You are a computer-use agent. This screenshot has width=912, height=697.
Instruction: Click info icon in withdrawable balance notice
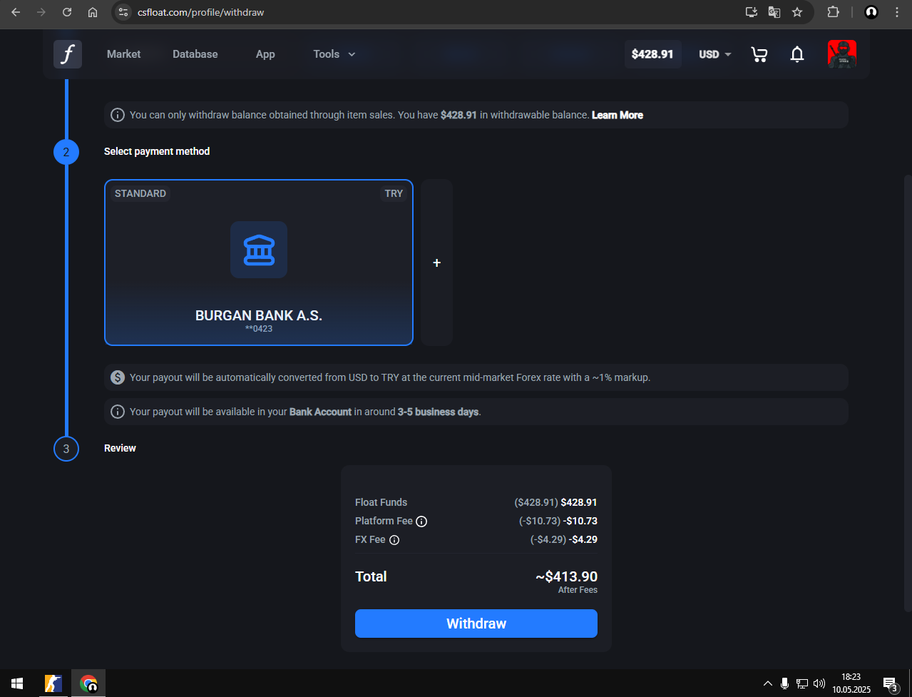tap(118, 115)
